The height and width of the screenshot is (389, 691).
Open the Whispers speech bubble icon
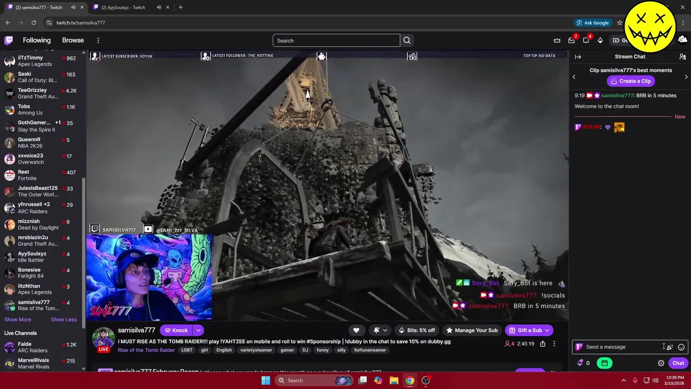coord(586,40)
